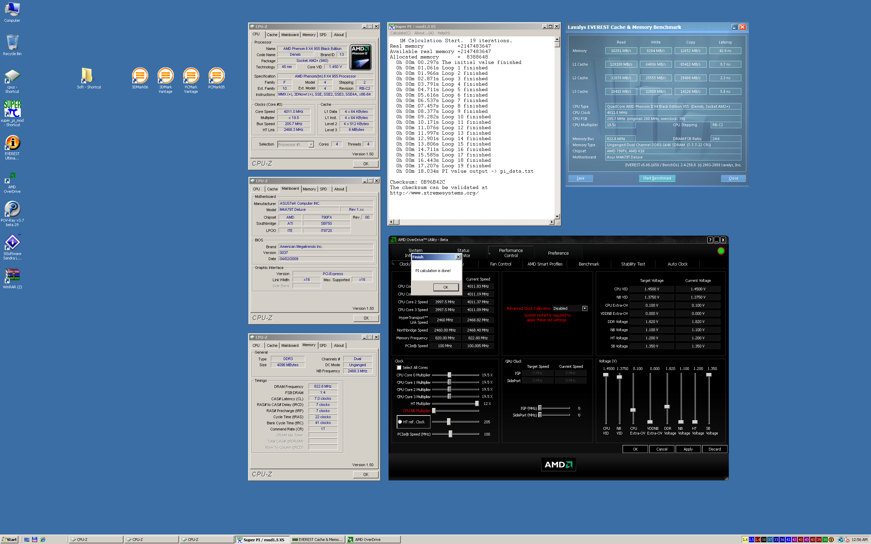The height and width of the screenshot is (544, 871).
Task: Open Help(H) menu in Super PI
Action: click(x=444, y=33)
